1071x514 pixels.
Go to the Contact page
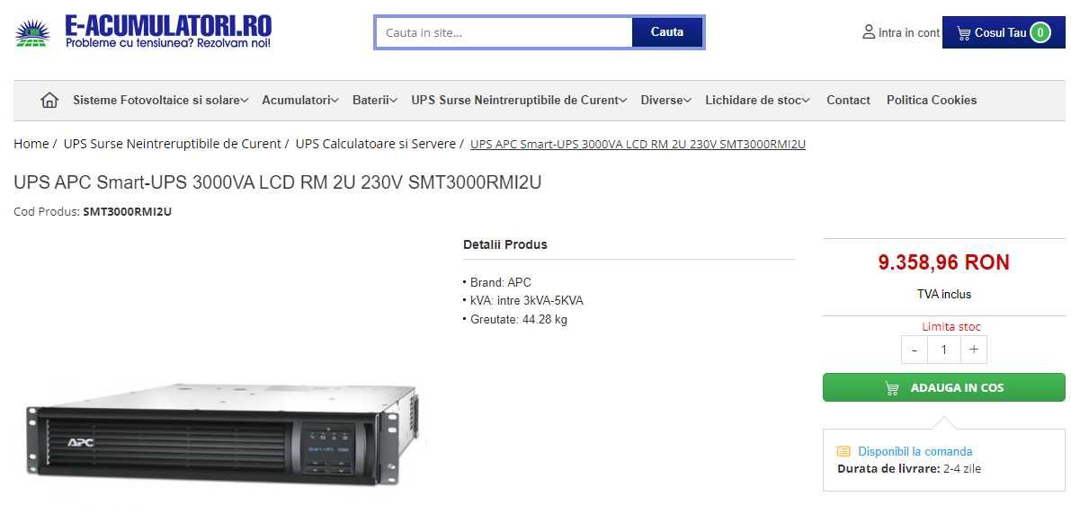[x=848, y=101]
